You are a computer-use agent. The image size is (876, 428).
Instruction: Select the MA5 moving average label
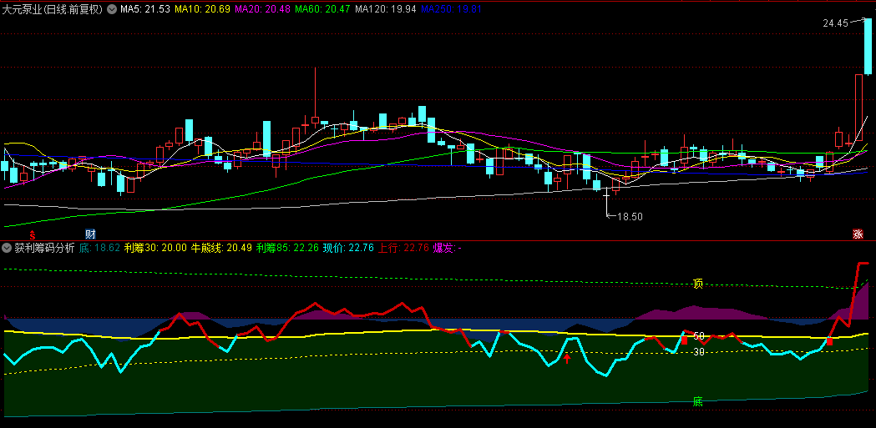145,9
